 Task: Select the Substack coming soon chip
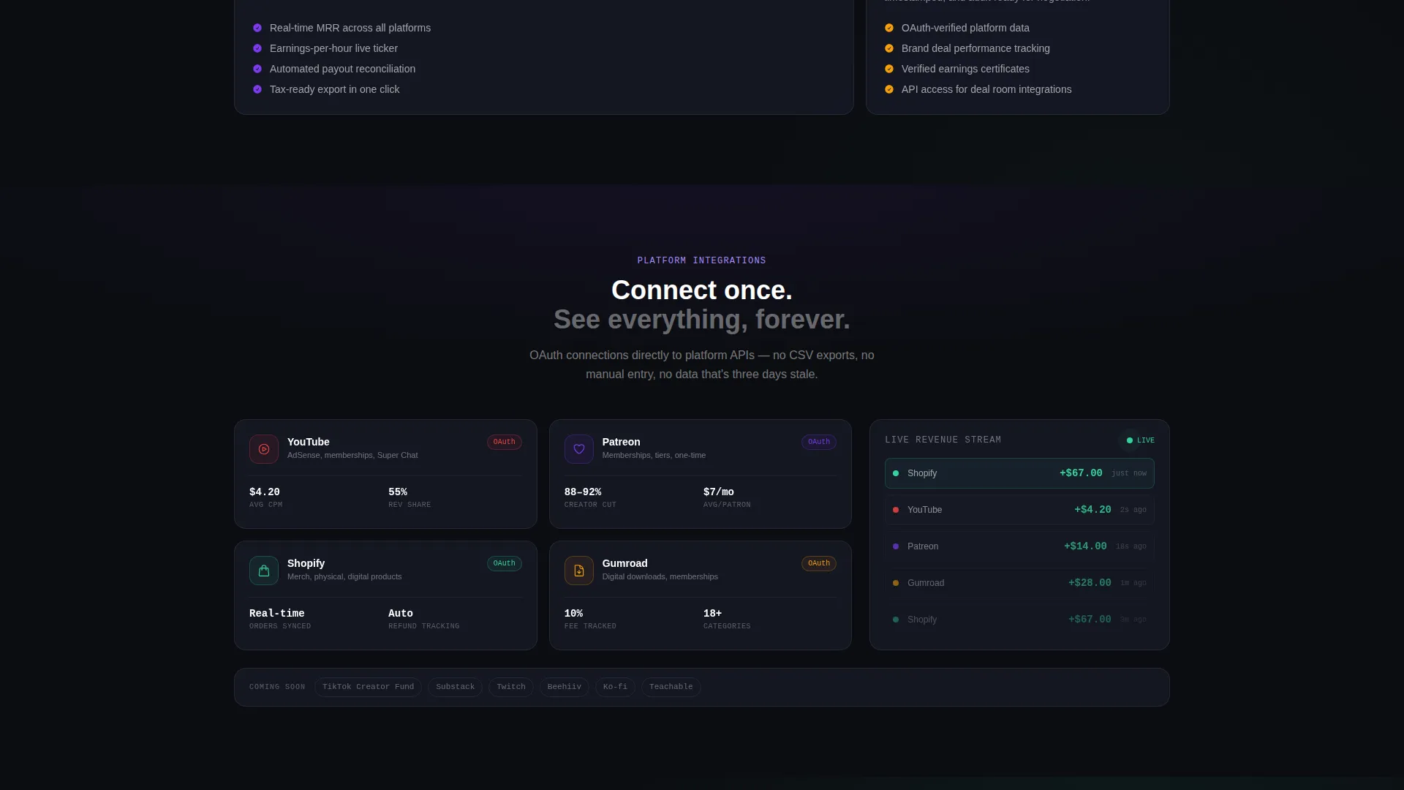click(455, 687)
